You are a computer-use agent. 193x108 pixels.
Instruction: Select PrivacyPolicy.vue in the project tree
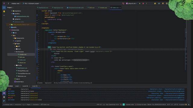pyautogui.click(x=22, y=71)
